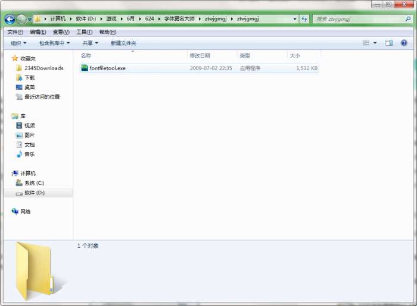The height and width of the screenshot is (306, 417).
Task: Open 系统 (C:) drive in sidebar
Action: [35, 183]
